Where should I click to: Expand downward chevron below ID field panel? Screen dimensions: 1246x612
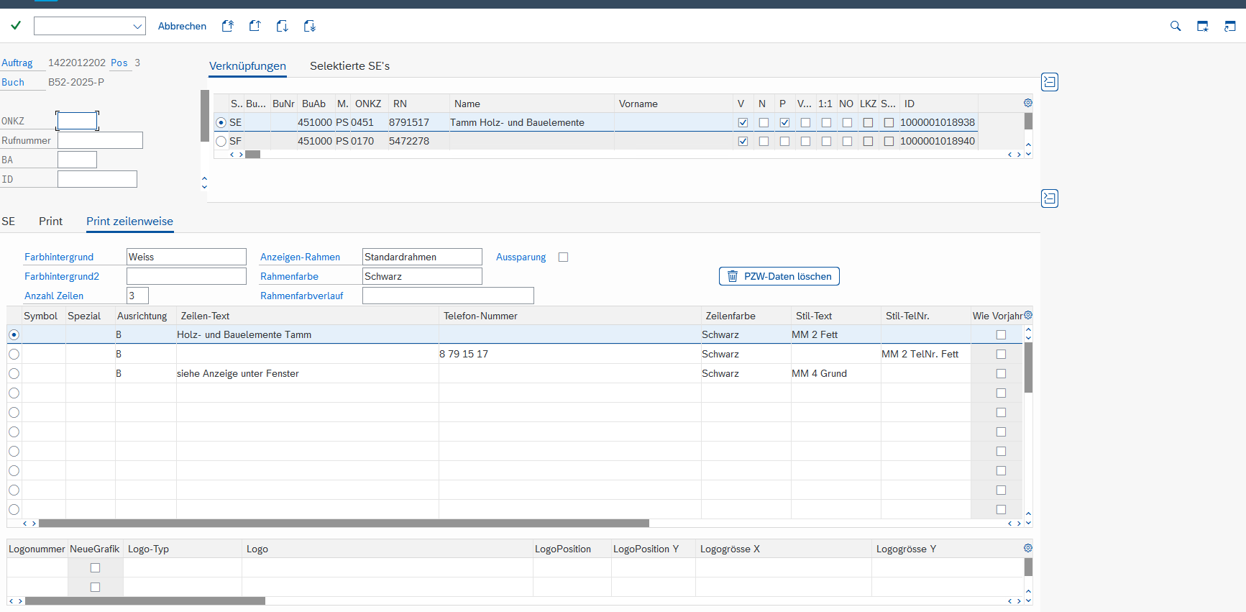coord(204,187)
